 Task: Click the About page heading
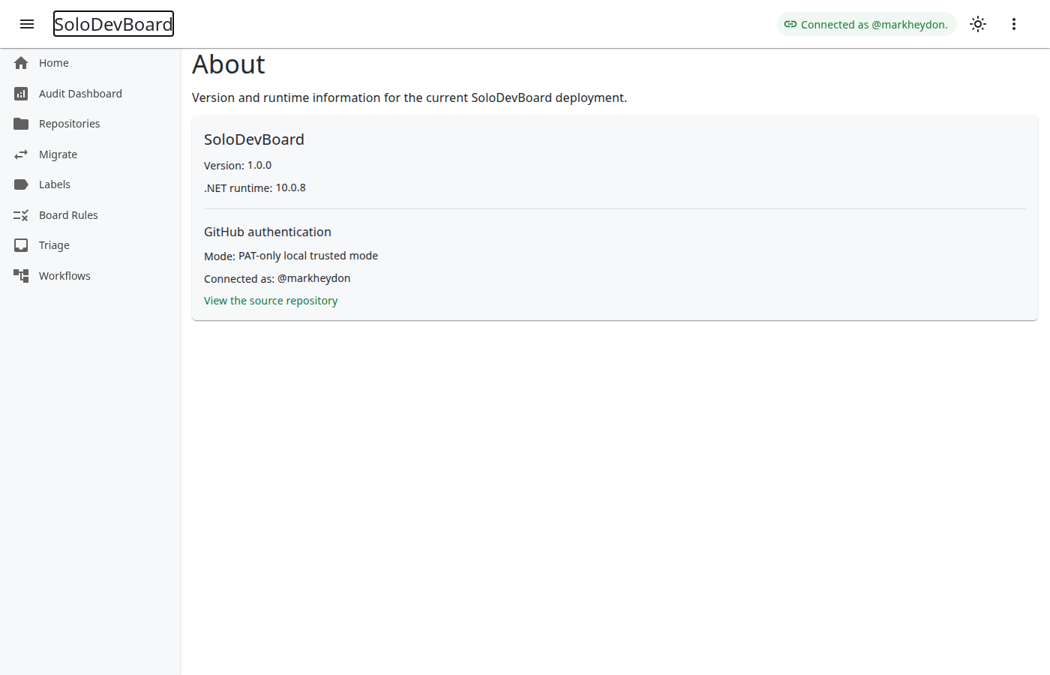tap(229, 64)
